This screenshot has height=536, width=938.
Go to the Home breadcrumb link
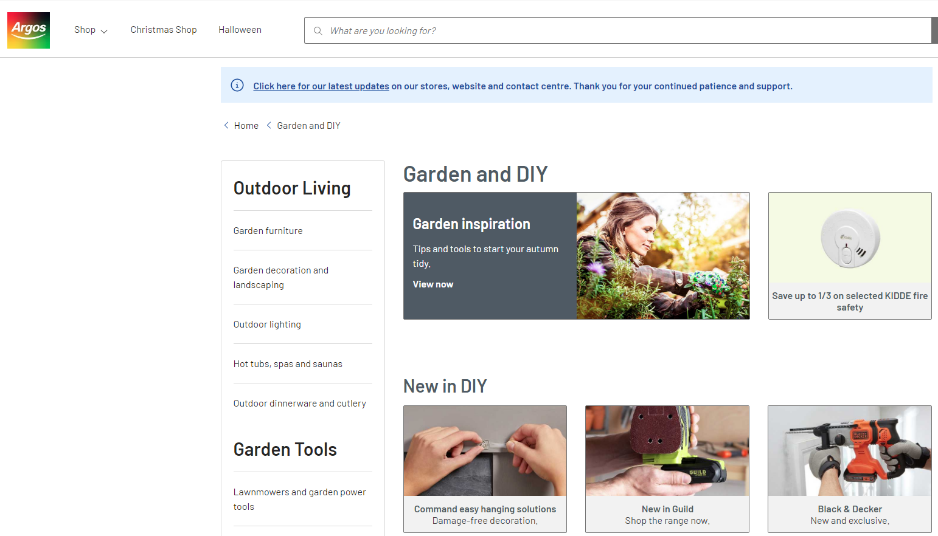click(x=246, y=126)
